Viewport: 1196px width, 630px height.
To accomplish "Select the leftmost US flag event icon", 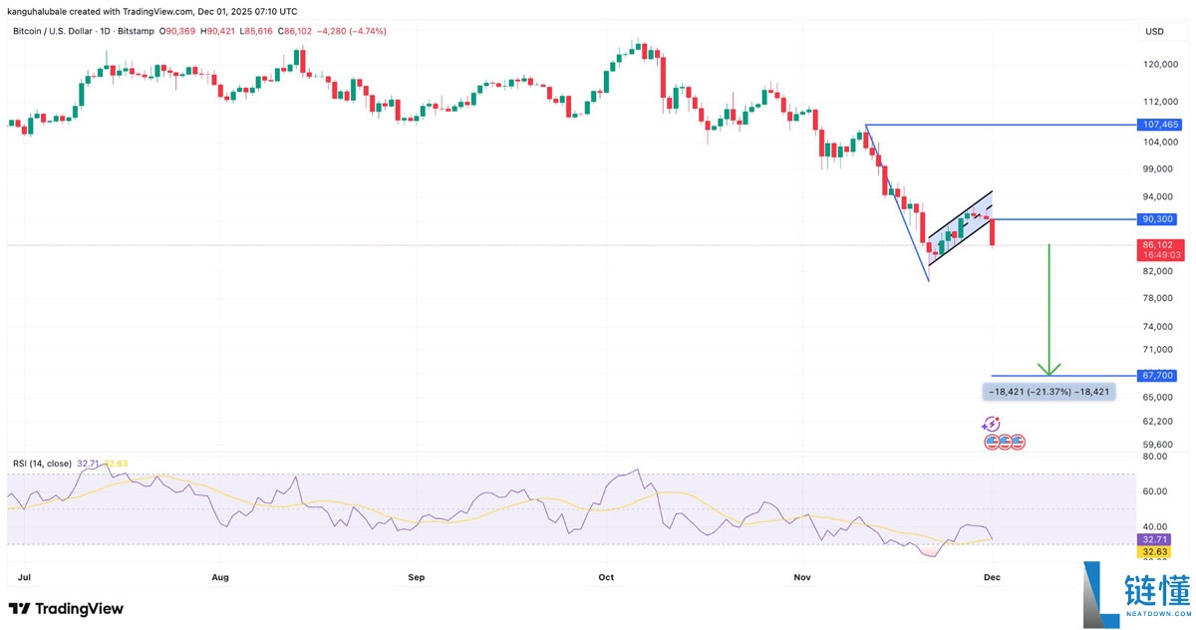I will [x=992, y=442].
